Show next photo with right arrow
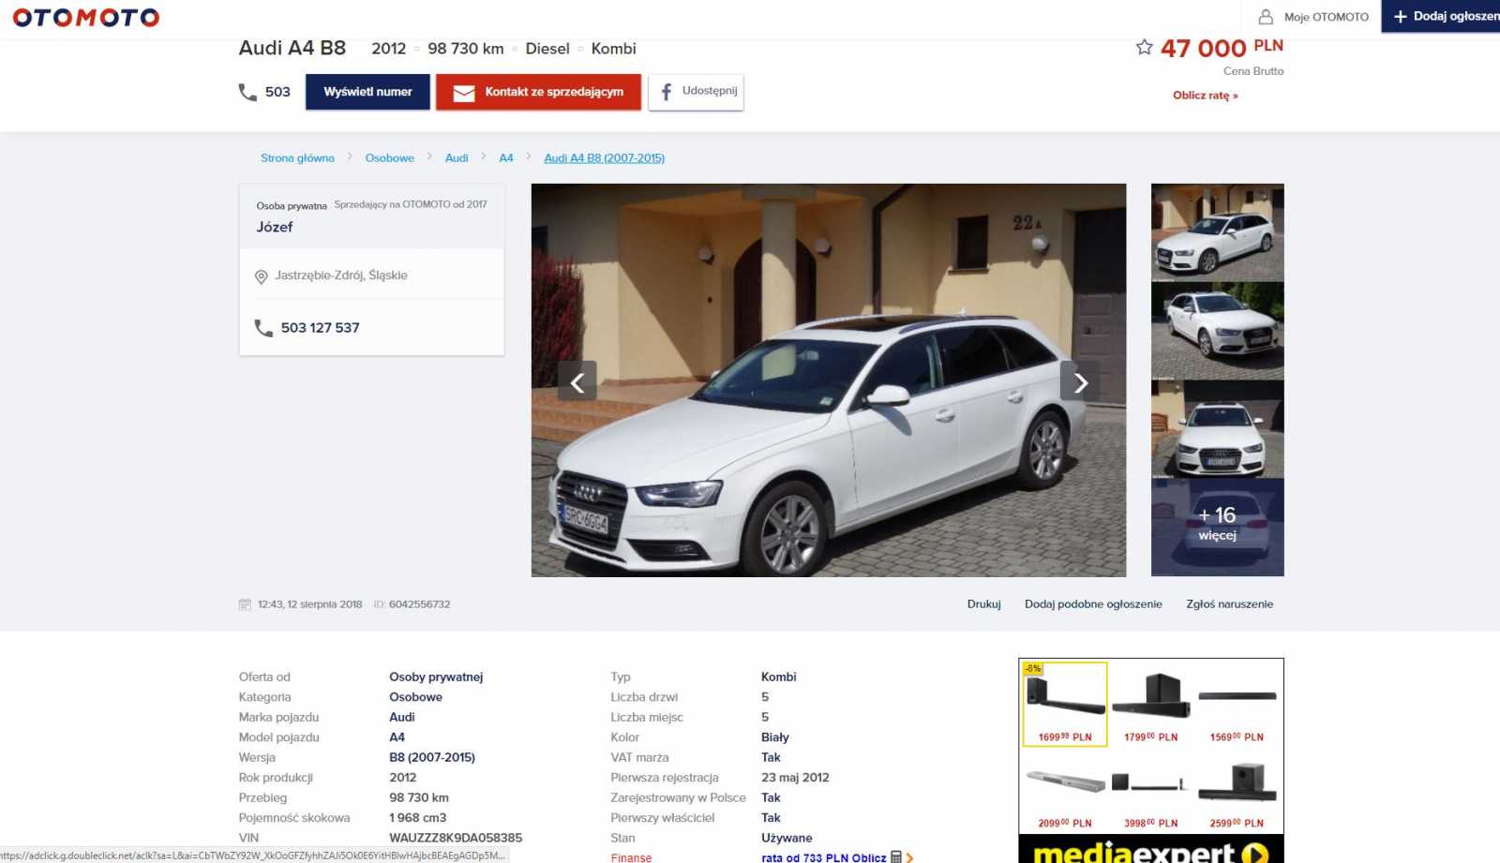Screen dimensions: 1500x863 point(1079,381)
